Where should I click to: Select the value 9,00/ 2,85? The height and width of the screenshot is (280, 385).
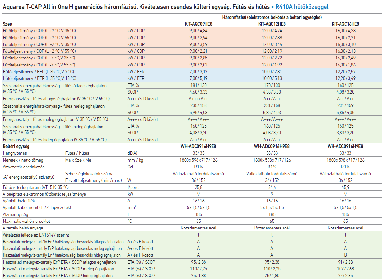point(198,58)
